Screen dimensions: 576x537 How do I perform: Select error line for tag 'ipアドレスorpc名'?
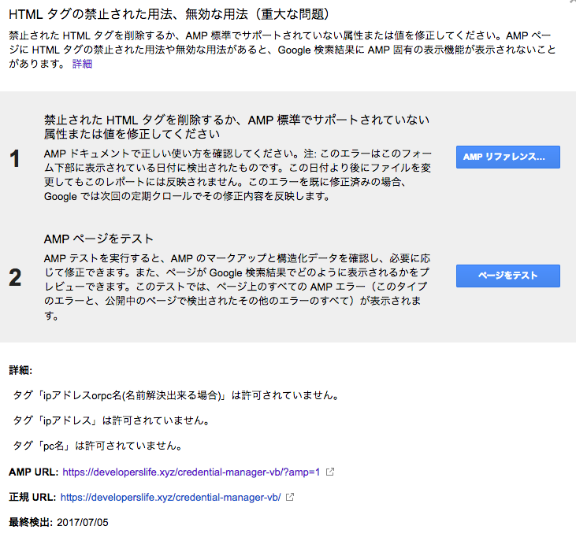pos(143,395)
